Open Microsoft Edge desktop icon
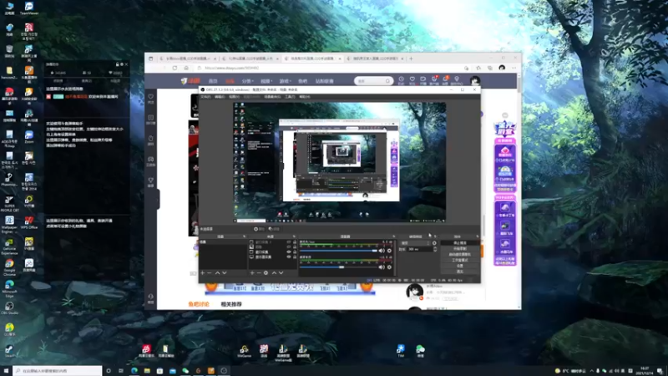The width and height of the screenshot is (668, 376). pyautogui.click(x=9, y=287)
